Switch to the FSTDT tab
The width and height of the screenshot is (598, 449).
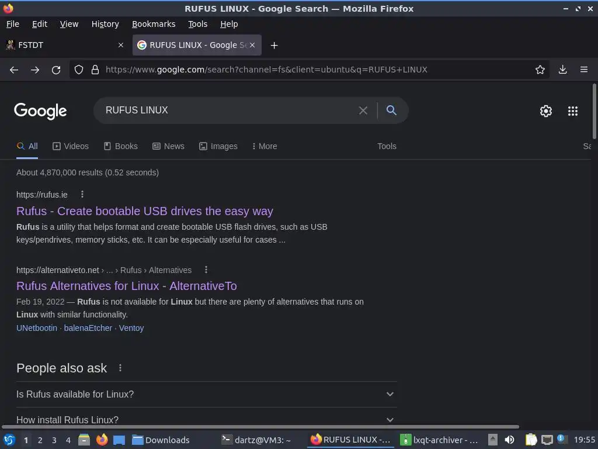click(65, 45)
